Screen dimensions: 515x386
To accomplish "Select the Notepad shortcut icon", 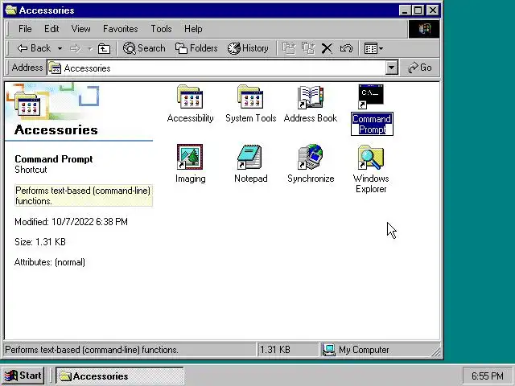I will 249,157.
